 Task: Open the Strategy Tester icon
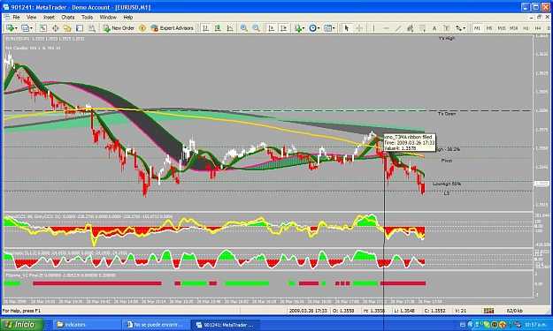coord(92,27)
